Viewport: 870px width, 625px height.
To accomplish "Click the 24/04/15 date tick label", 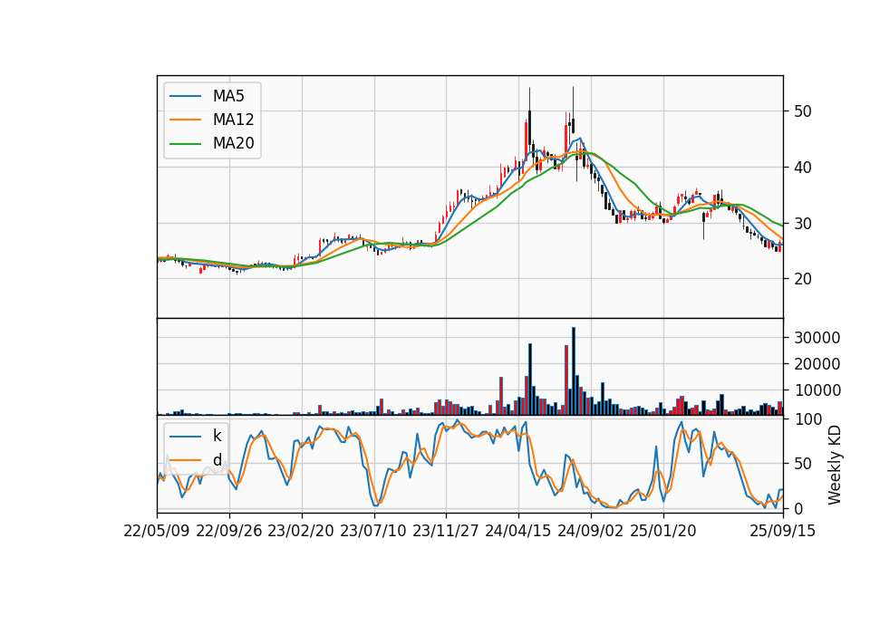I will pyautogui.click(x=518, y=531).
